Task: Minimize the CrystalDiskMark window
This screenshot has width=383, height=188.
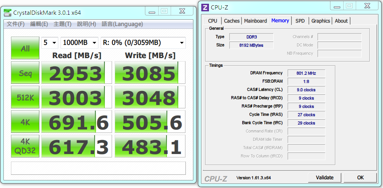Action: point(152,11)
